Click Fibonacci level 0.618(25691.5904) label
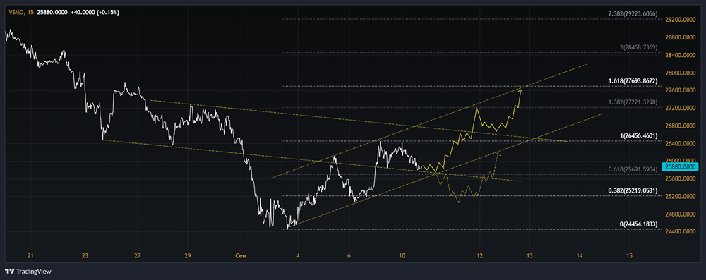706x280 pixels. 633,169
